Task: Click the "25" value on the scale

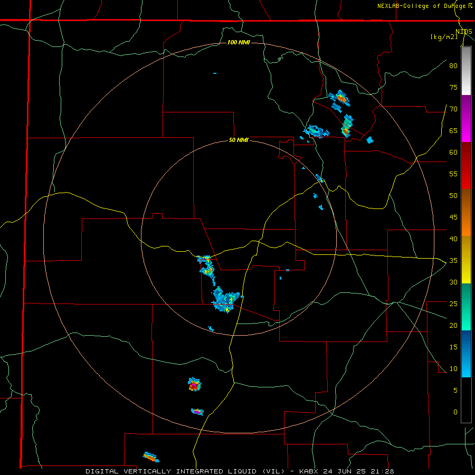Action: point(453,304)
